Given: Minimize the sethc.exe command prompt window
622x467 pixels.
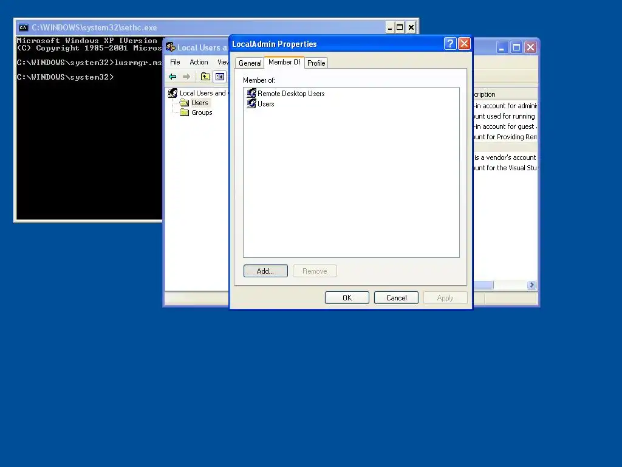Looking at the screenshot, I should pos(390,27).
